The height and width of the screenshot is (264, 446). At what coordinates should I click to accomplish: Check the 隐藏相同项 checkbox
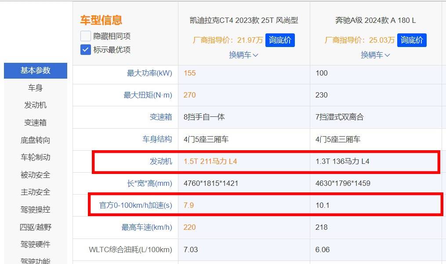86,36
